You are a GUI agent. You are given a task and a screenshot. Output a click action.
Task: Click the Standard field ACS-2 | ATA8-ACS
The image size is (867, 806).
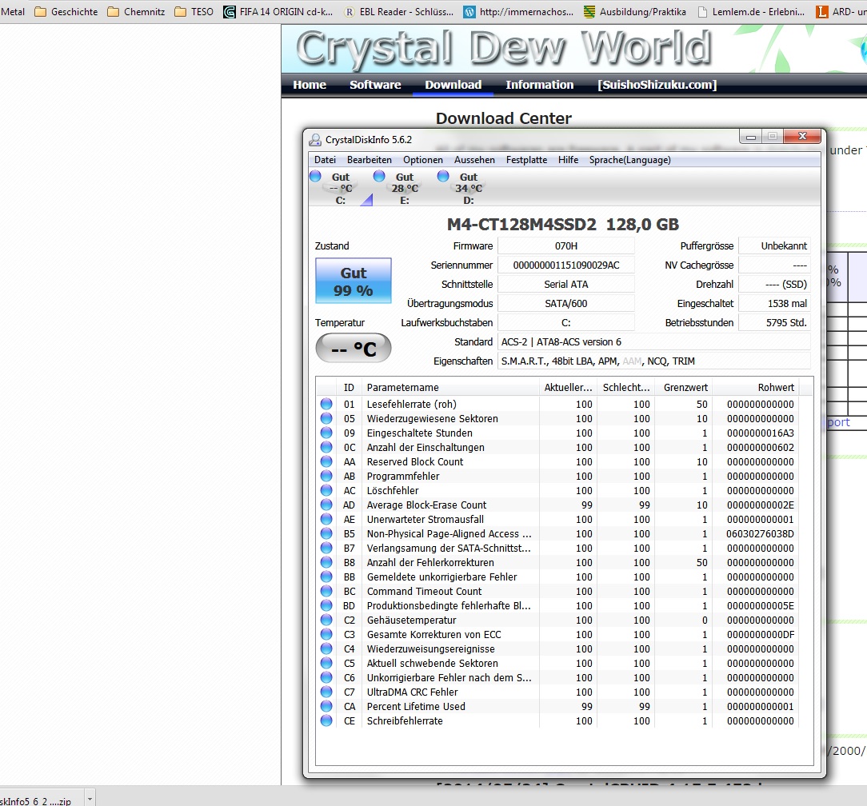pyautogui.click(x=654, y=341)
